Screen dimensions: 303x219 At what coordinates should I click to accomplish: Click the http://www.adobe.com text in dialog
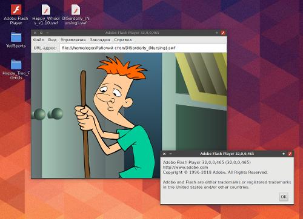click(x=185, y=167)
